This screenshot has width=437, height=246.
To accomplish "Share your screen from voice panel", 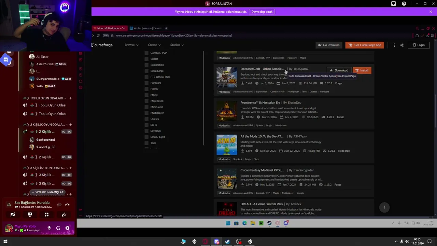I will point(30,215).
